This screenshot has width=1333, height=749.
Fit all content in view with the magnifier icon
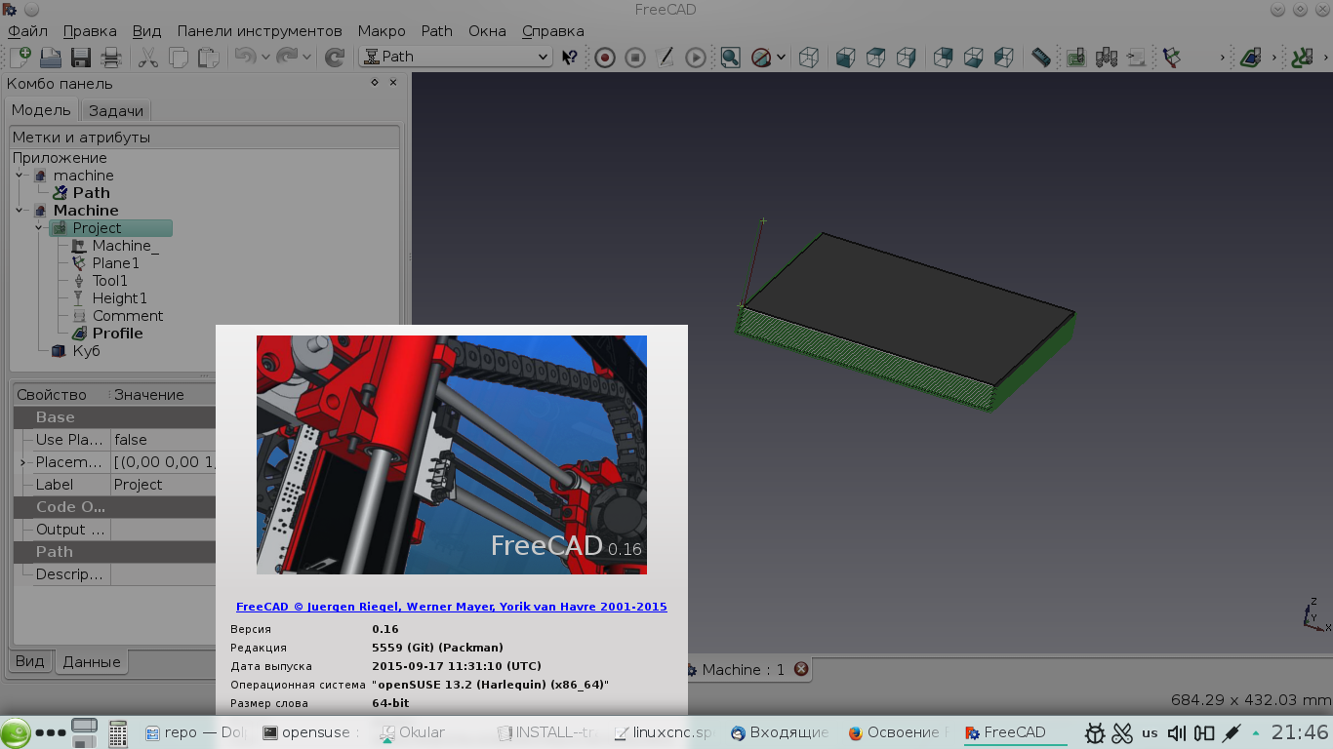[731, 58]
